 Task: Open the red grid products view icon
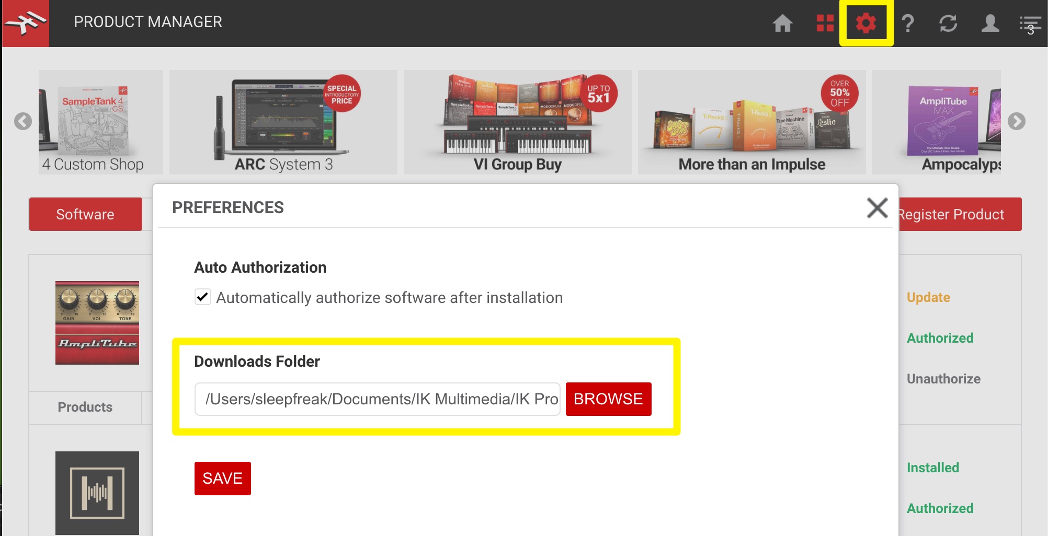pos(825,24)
